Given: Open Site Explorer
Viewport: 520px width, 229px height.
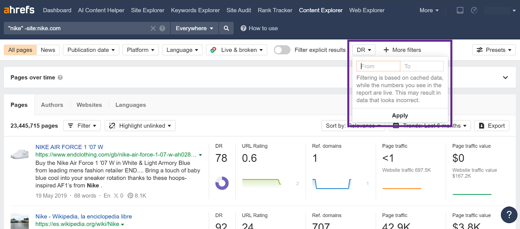Looking at the screenshot, I should click(148, 10).
